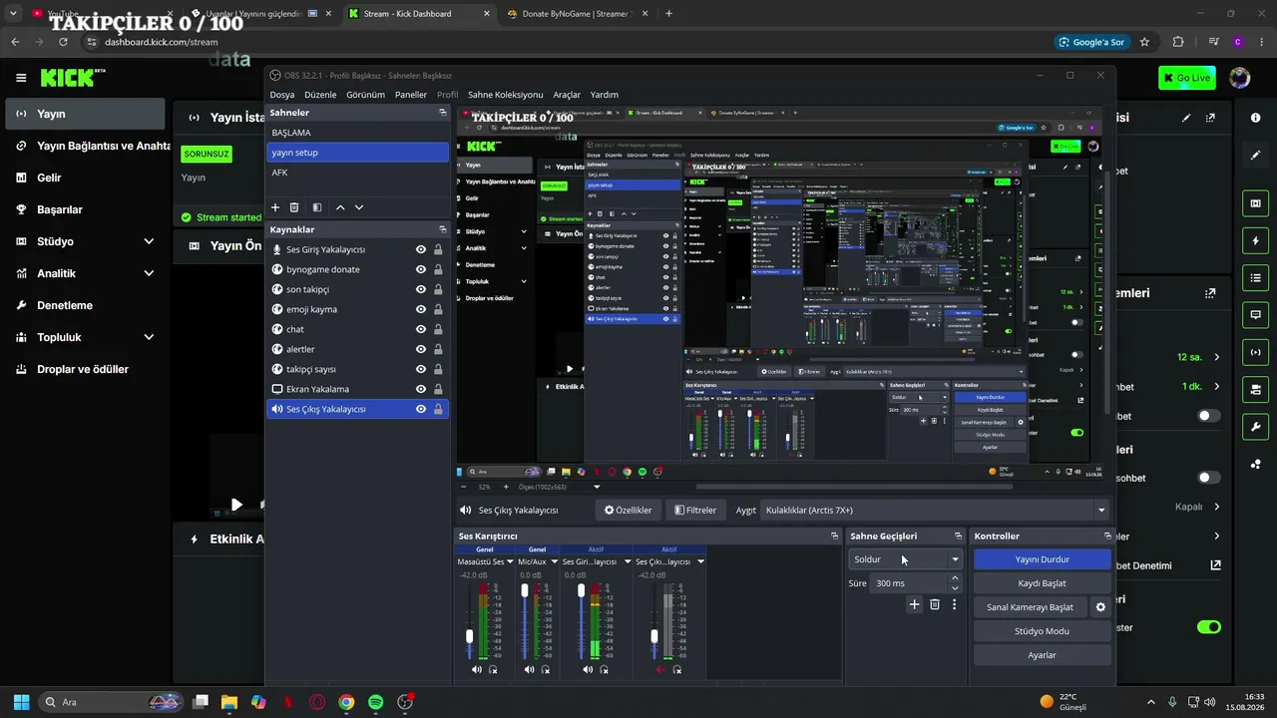Hide the son takipçi source
Viewport: 1277px width, 718px height.
421,289
